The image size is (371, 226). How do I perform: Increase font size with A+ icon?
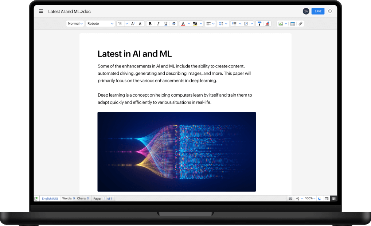click(x=133, y=24)
